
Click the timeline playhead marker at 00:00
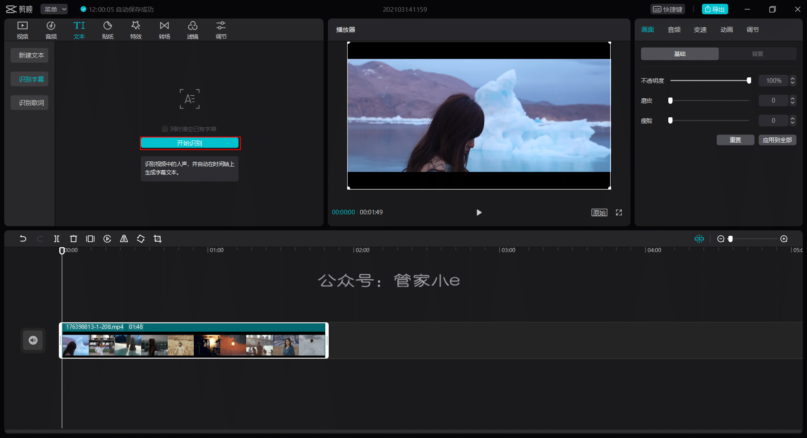[x=62, y=251]
